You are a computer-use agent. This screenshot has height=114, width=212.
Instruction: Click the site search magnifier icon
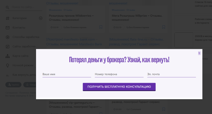(8, 8)
